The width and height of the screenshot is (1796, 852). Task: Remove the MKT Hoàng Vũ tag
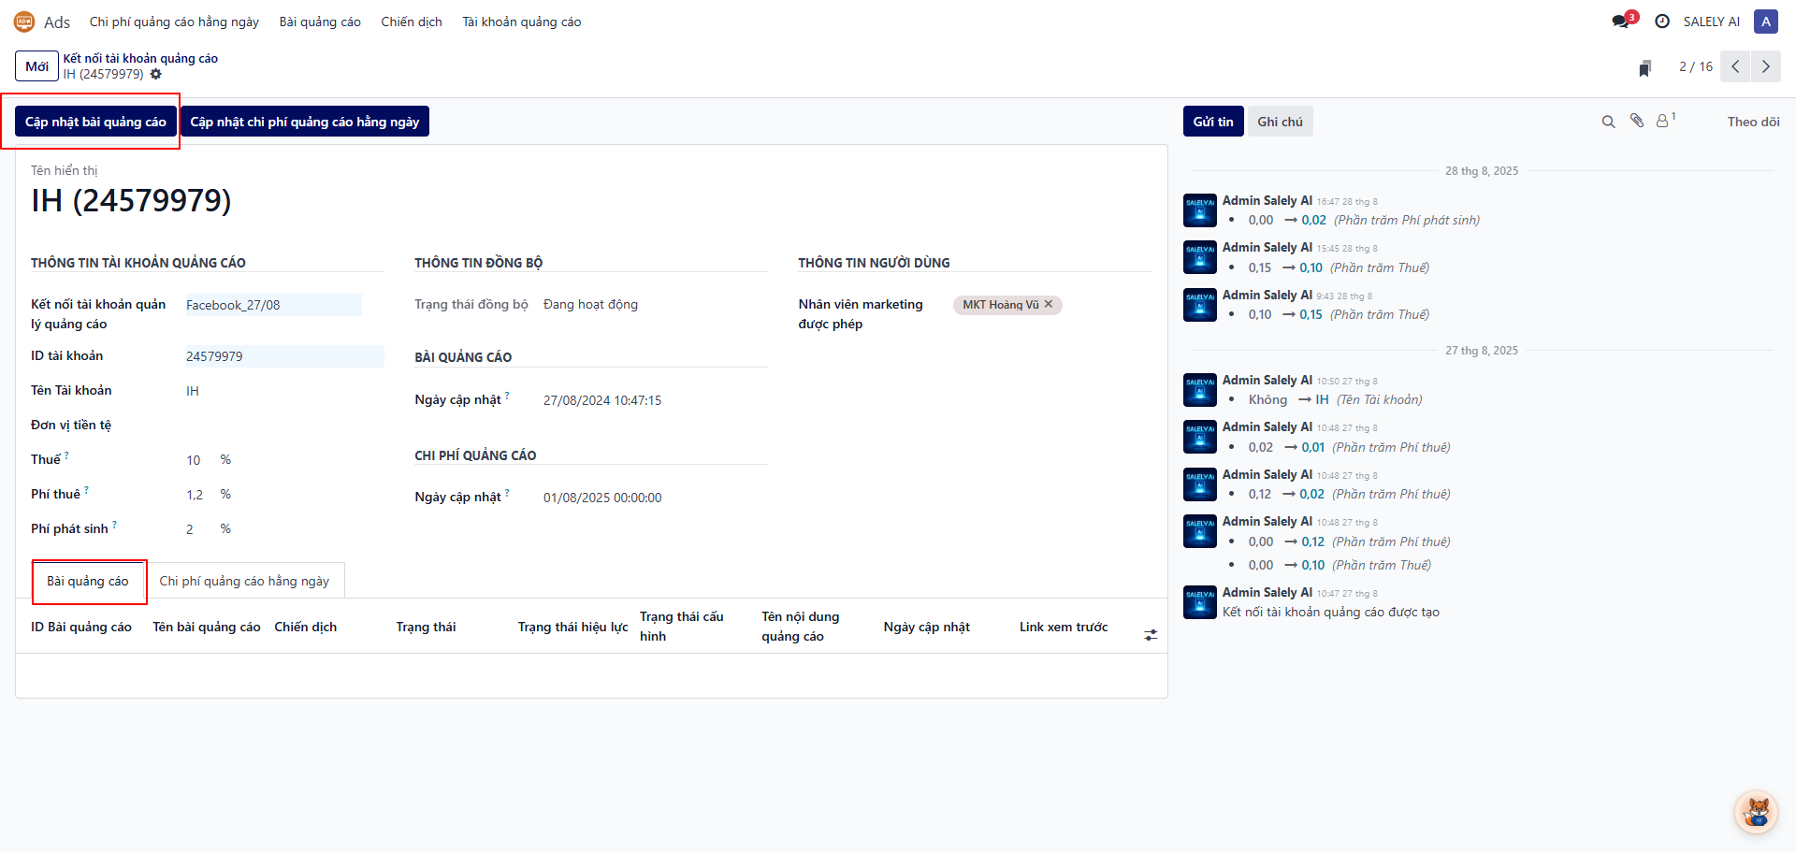tap(1049, 304)
